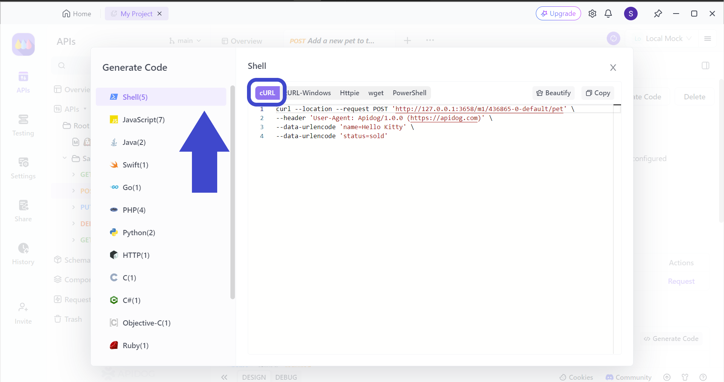Screen dimensions: 724x382
Task: Collapse the left panel with the double-chevron
Action: pyautogui.click(x=224, y=377)
